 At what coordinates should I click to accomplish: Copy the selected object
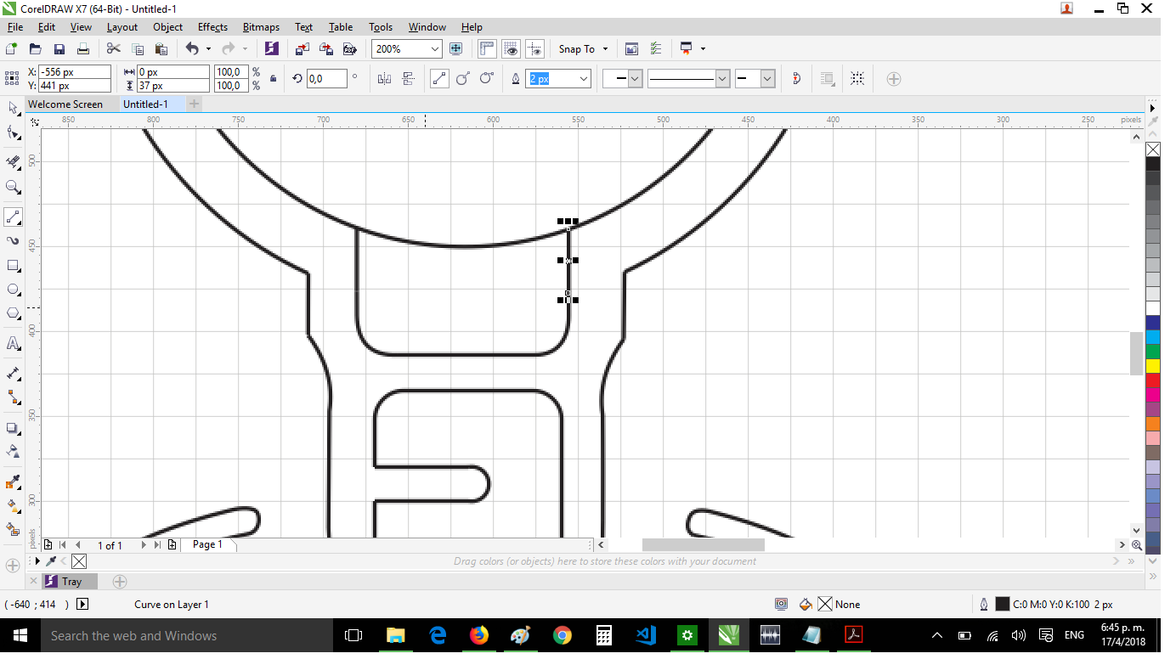coord(138,49)
